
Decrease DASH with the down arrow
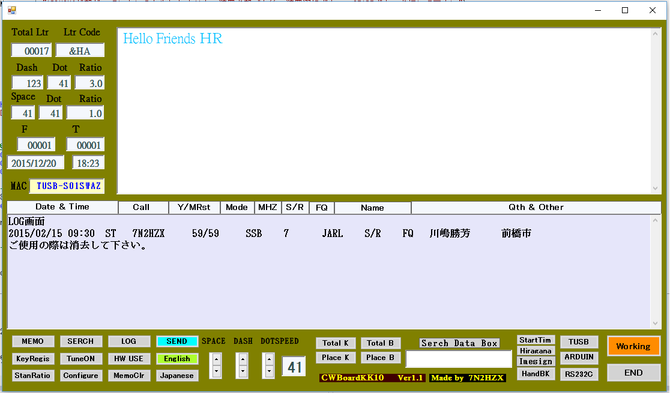pyautogui.click(x=243, y=371)
